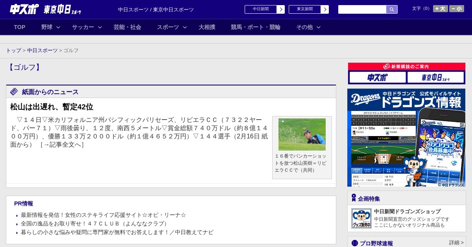Expand the その他 dropdown chevron
Image resolution: width=472 pixels, height=247 pixels.
(319, 27)
